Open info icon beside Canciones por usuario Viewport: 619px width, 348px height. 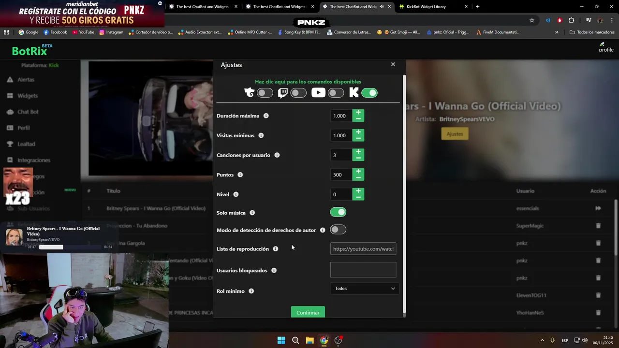click(x=277, y=155)
